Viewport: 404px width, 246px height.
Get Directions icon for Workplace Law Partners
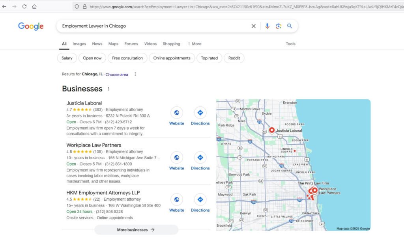[200, 157]
